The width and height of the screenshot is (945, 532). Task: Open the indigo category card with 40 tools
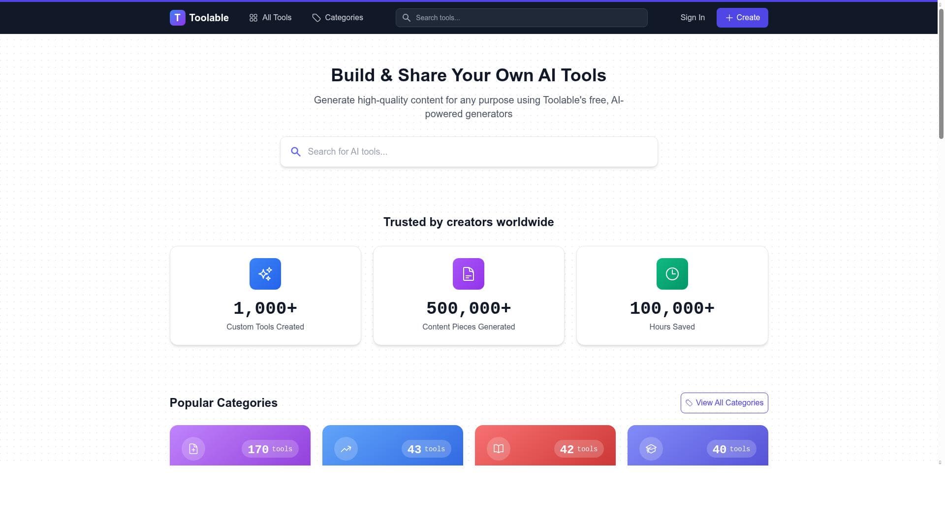[698, 445]
